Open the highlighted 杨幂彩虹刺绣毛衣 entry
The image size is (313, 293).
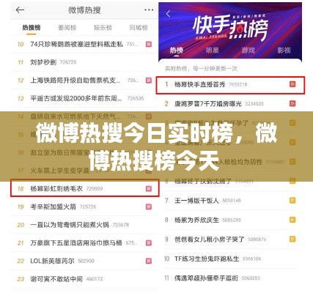coord(84,188)
